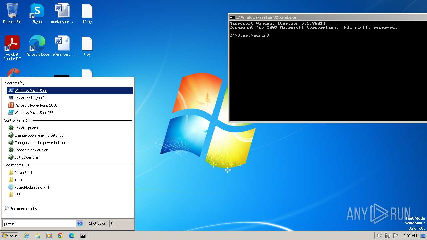Open Windows Explorer folder taskbar icon
This screenshot has height=240, width=427.
[38, 236]
